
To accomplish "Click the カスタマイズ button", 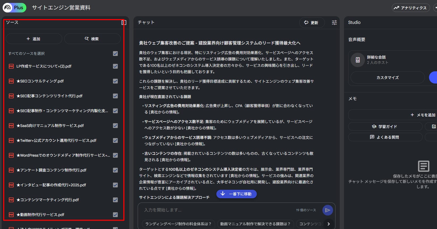I will pyautogui.click(x=388, y=77).
